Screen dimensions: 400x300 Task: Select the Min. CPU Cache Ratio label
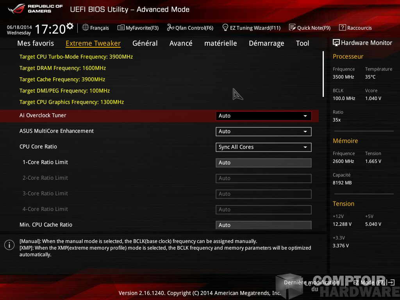point(46,225)
